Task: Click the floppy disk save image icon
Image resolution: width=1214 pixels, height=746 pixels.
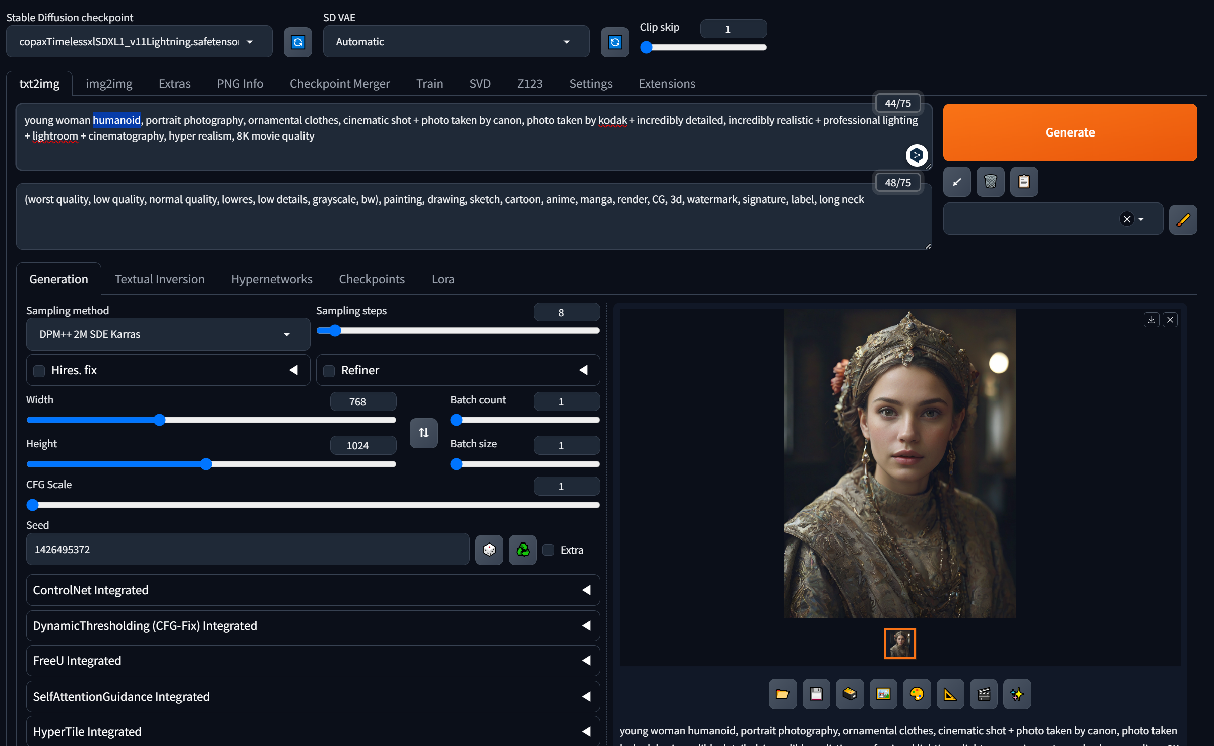Action: 816,694
